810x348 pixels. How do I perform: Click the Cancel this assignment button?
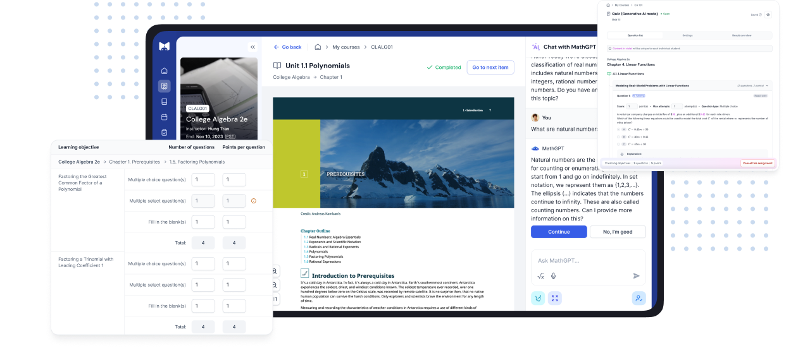[757, 163]
